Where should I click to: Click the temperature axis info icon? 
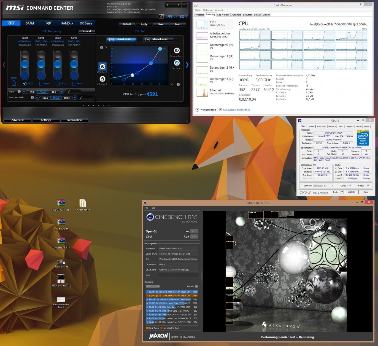tap(178, 84)
